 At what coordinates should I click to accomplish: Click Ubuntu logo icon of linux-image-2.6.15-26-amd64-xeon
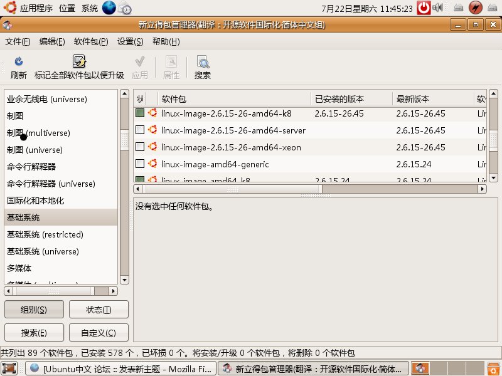pos(152,147)
